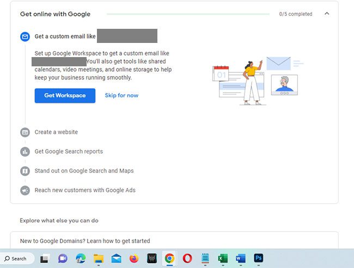Click the Windows taskbar Search box

pyautogui.click(x=17, y=259)
